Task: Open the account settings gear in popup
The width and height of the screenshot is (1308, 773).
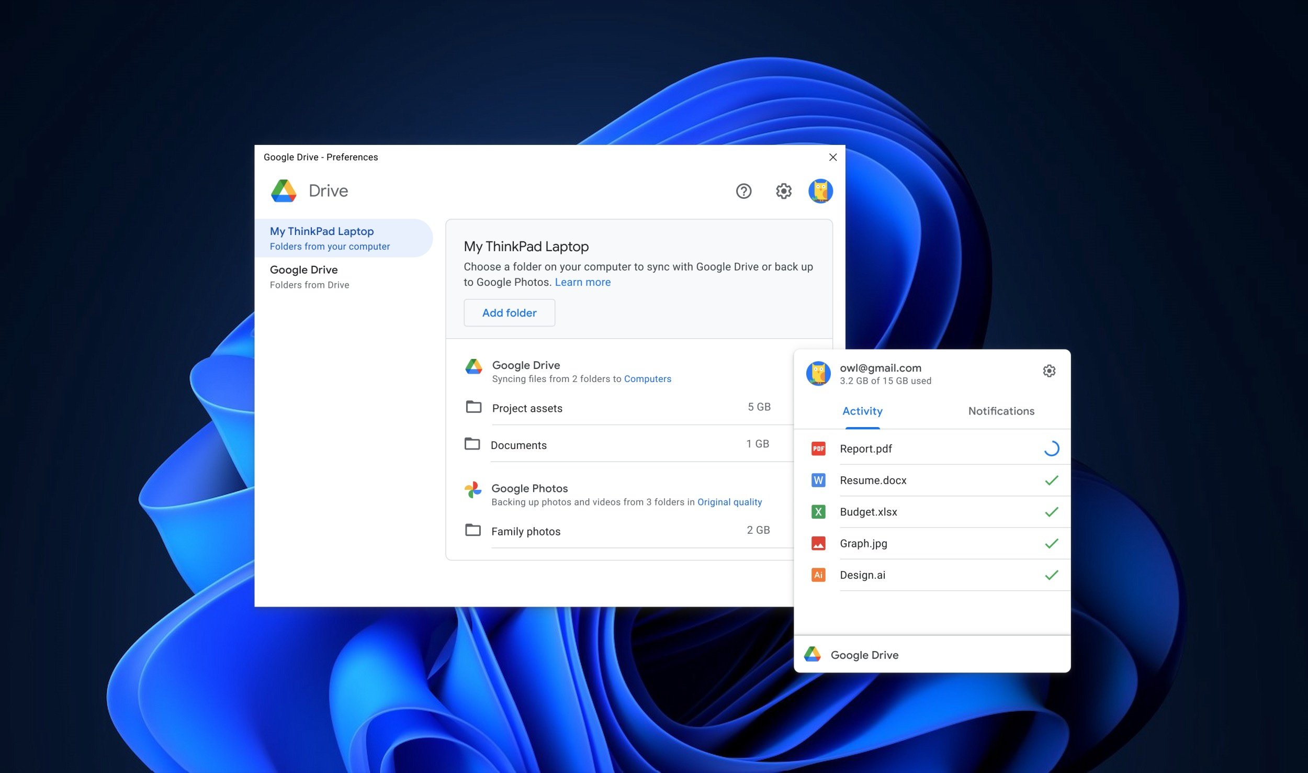Action: click(x=1050, y=371)
